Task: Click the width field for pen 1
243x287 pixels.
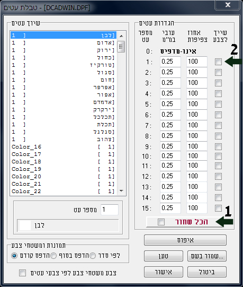Action: (x=170, y=62)
